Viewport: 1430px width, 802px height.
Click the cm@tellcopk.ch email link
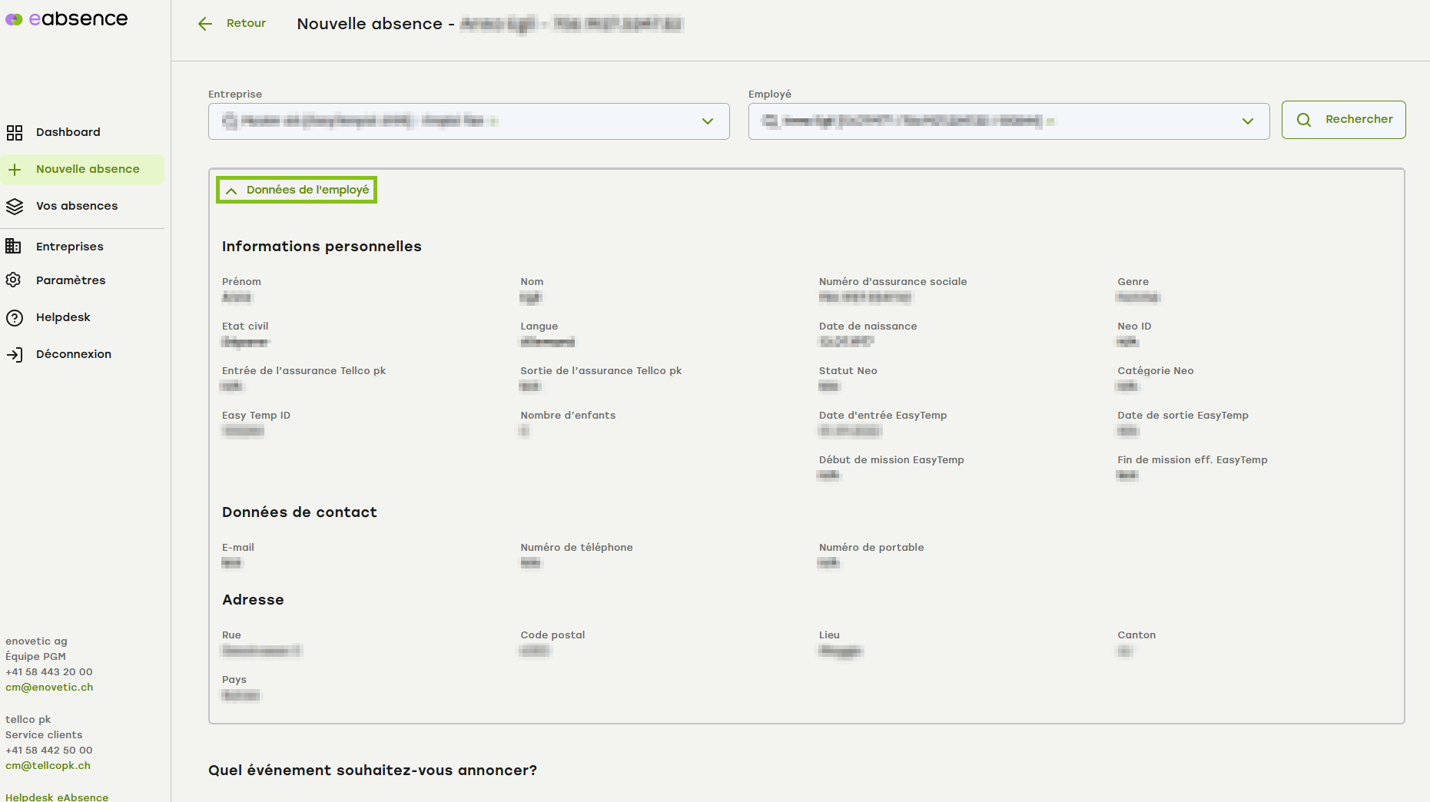pos(48,766)
